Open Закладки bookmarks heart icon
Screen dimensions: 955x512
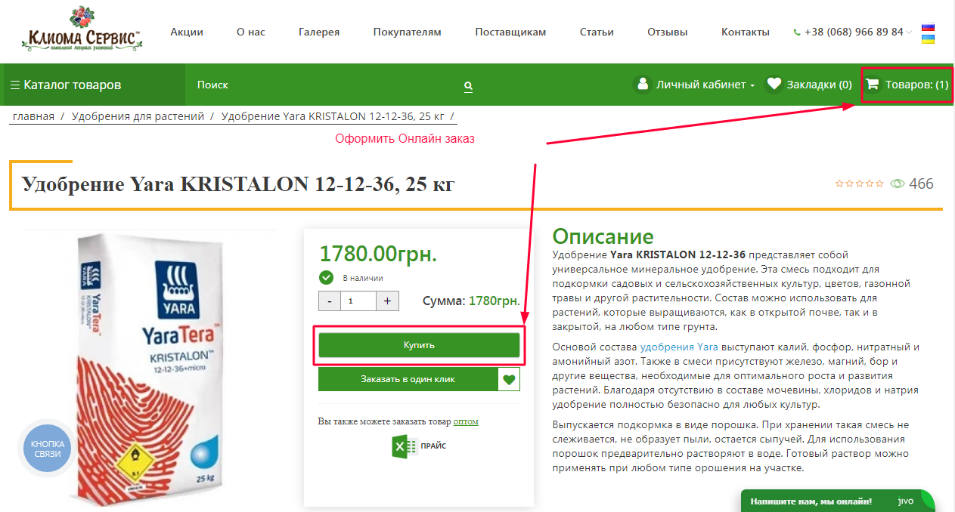(774, 85)
